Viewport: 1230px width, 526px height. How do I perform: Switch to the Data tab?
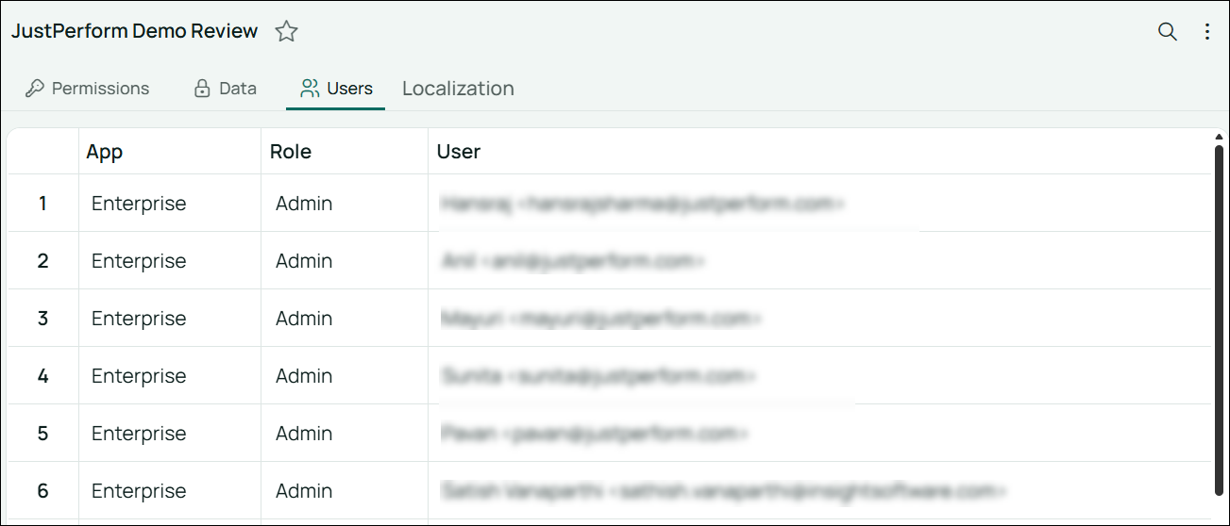click(x=225, y=89)
